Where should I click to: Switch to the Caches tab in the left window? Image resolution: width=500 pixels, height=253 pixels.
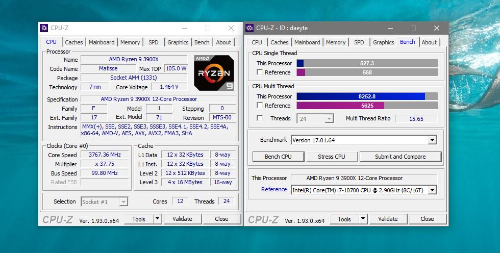click(74, 42)
